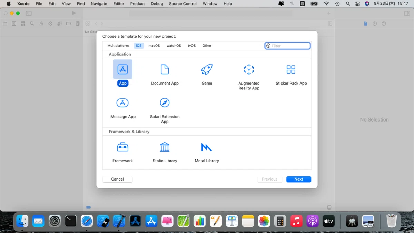Open the App Store dock icon
The width and height of the screenshot is (414, 233).
[151, 221]
